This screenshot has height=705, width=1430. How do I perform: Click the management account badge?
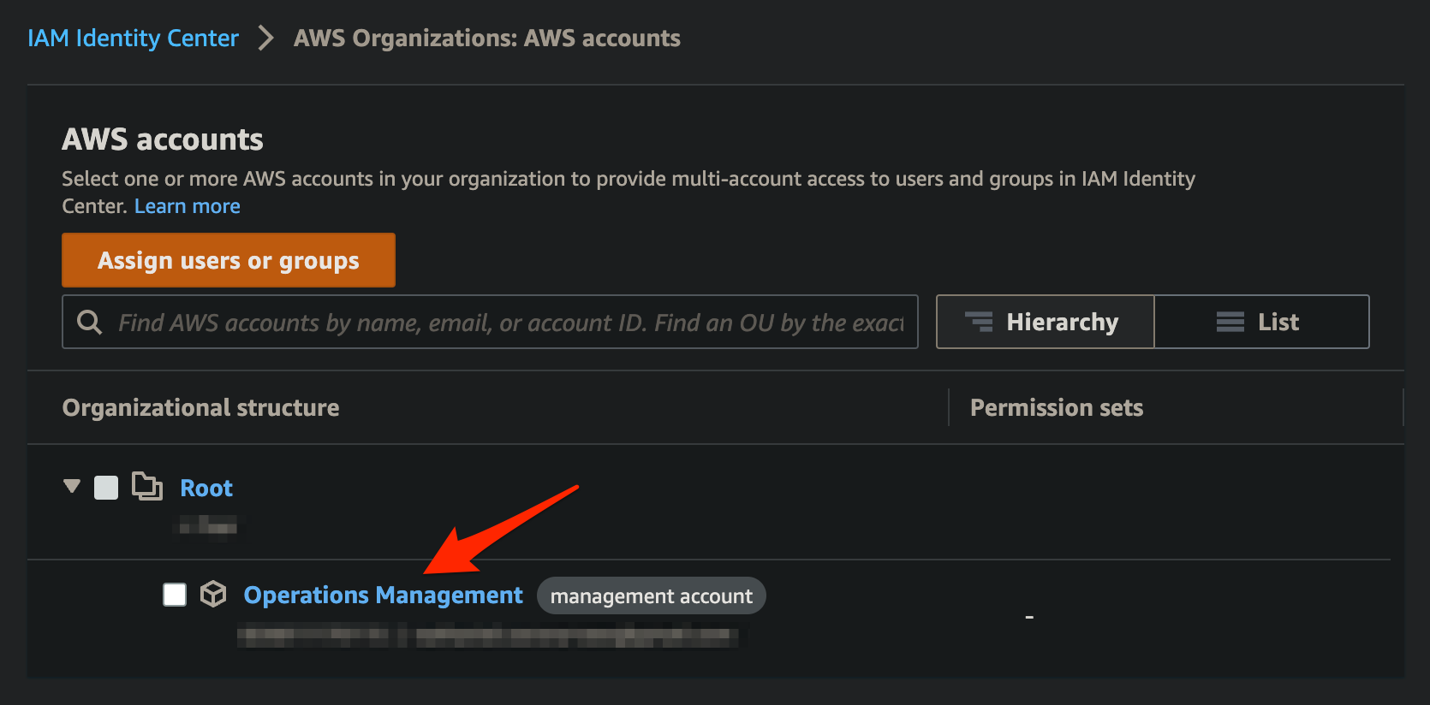(652, 595)
